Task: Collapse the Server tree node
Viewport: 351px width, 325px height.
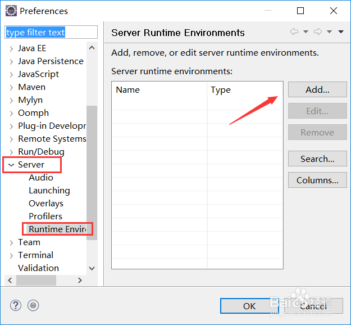Action: tap(11, 165)
